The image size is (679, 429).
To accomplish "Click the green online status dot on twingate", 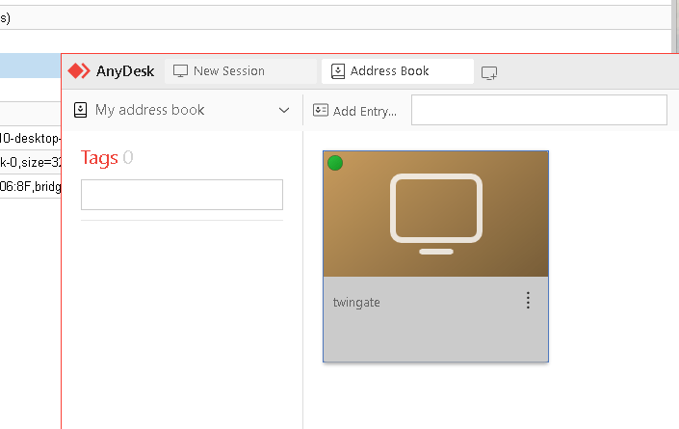I will (335, 163).
